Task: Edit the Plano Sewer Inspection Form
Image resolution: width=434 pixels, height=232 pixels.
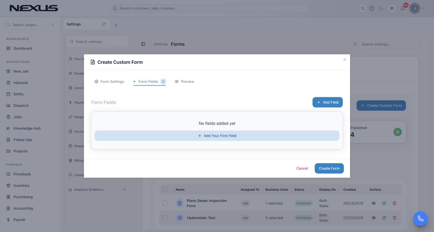Action: coord(384,203)
